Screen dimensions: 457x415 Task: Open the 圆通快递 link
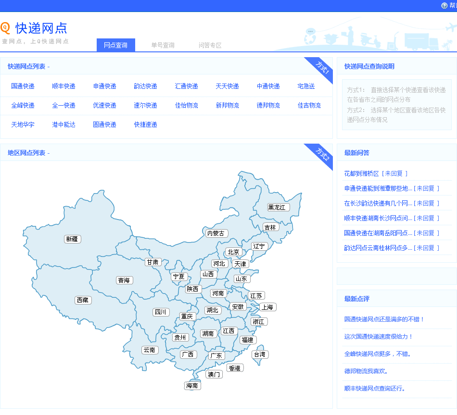[x=105, y=124]
